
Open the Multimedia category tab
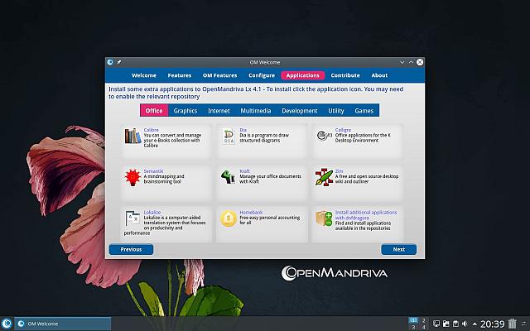coord(256,110)
